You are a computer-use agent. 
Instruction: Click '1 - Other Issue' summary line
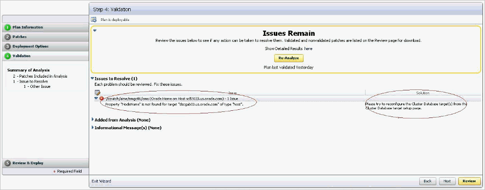[37, 86]
